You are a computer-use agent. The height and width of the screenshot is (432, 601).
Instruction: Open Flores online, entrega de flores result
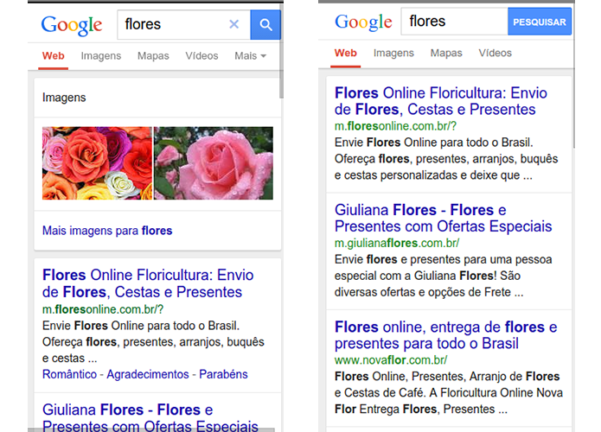click(x=445, y=335)
